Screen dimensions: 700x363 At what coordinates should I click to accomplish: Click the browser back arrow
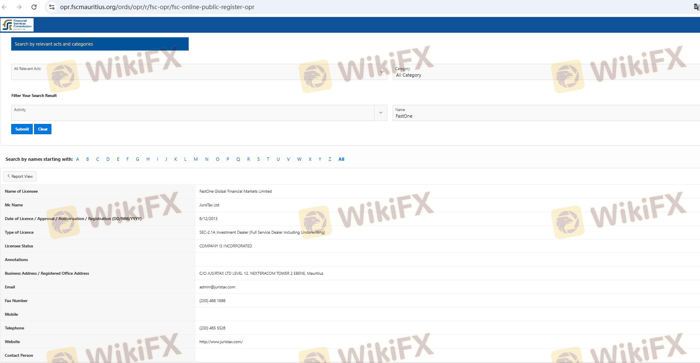point(5,7)
